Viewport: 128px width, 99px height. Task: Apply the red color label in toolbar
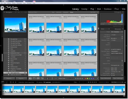click(85, 79)
